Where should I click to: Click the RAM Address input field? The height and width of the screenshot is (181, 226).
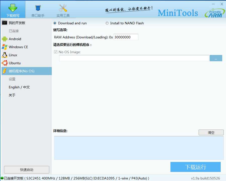126,37
